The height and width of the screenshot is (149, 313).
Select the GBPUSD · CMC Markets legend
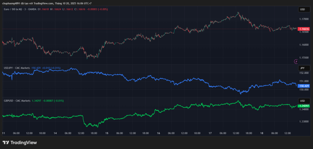(17, 101)
